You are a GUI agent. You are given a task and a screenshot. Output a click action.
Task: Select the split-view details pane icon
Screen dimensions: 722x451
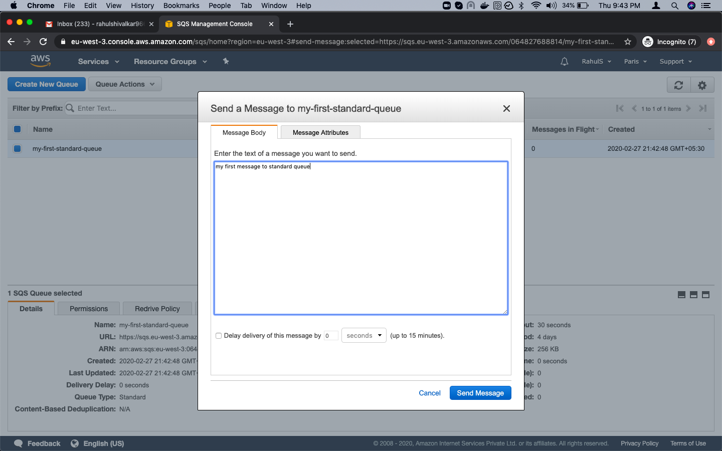pyautogui.click(x=693, y=295)
